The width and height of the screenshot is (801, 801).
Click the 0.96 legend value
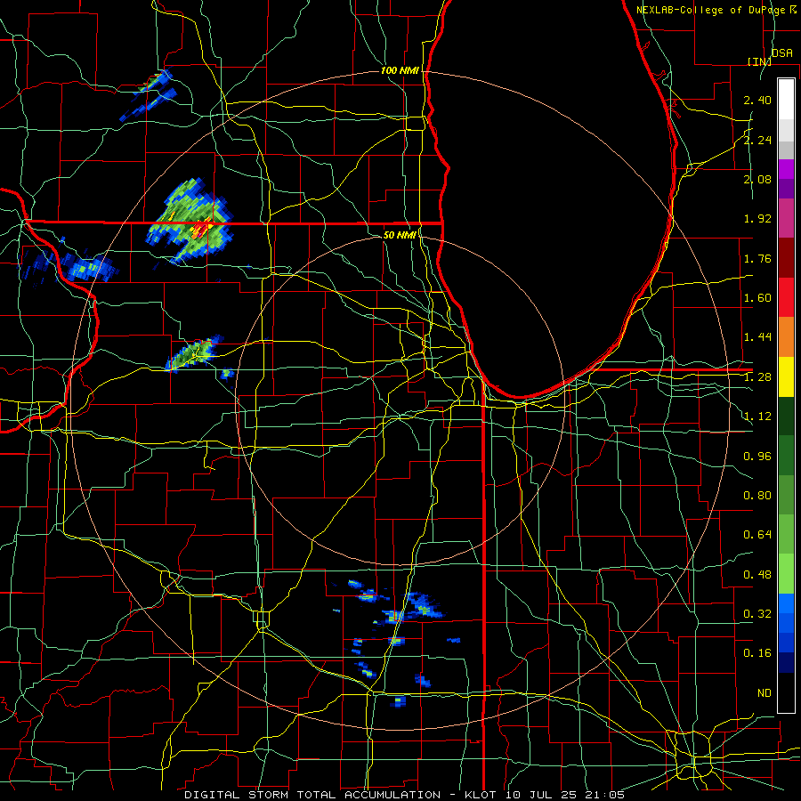[x=757, y=457]
